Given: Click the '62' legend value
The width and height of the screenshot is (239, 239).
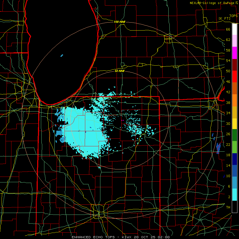Looking at the screenshot, I should 228,40.
